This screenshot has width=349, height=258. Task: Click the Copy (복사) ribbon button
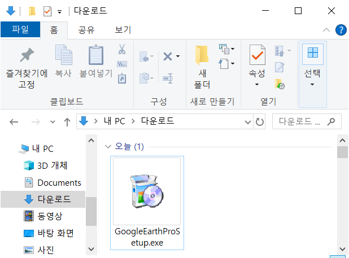(63, 61)
